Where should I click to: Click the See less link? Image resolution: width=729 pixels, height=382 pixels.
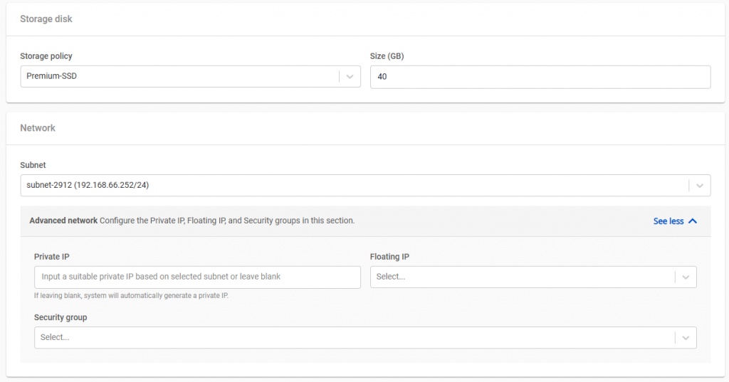tap(668, 221)
